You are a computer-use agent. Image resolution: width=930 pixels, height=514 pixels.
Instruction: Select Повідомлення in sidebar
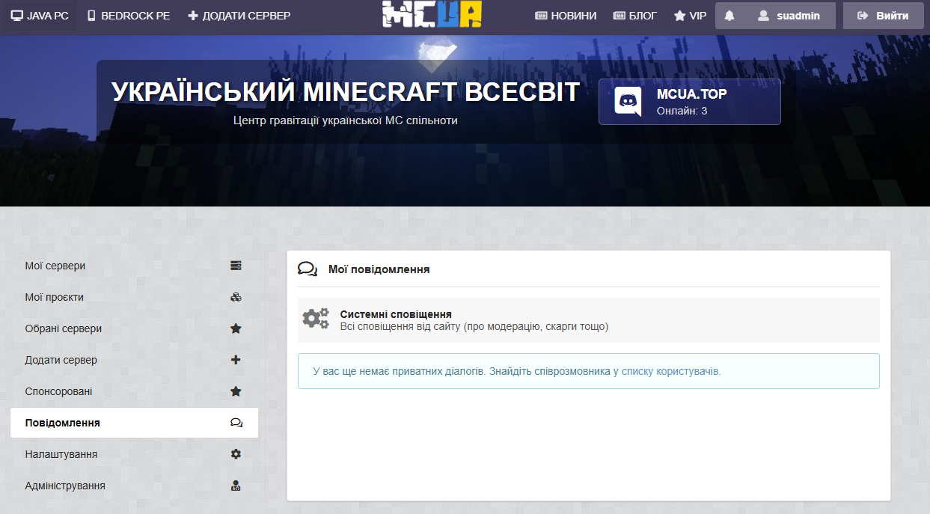coord(134,423)
